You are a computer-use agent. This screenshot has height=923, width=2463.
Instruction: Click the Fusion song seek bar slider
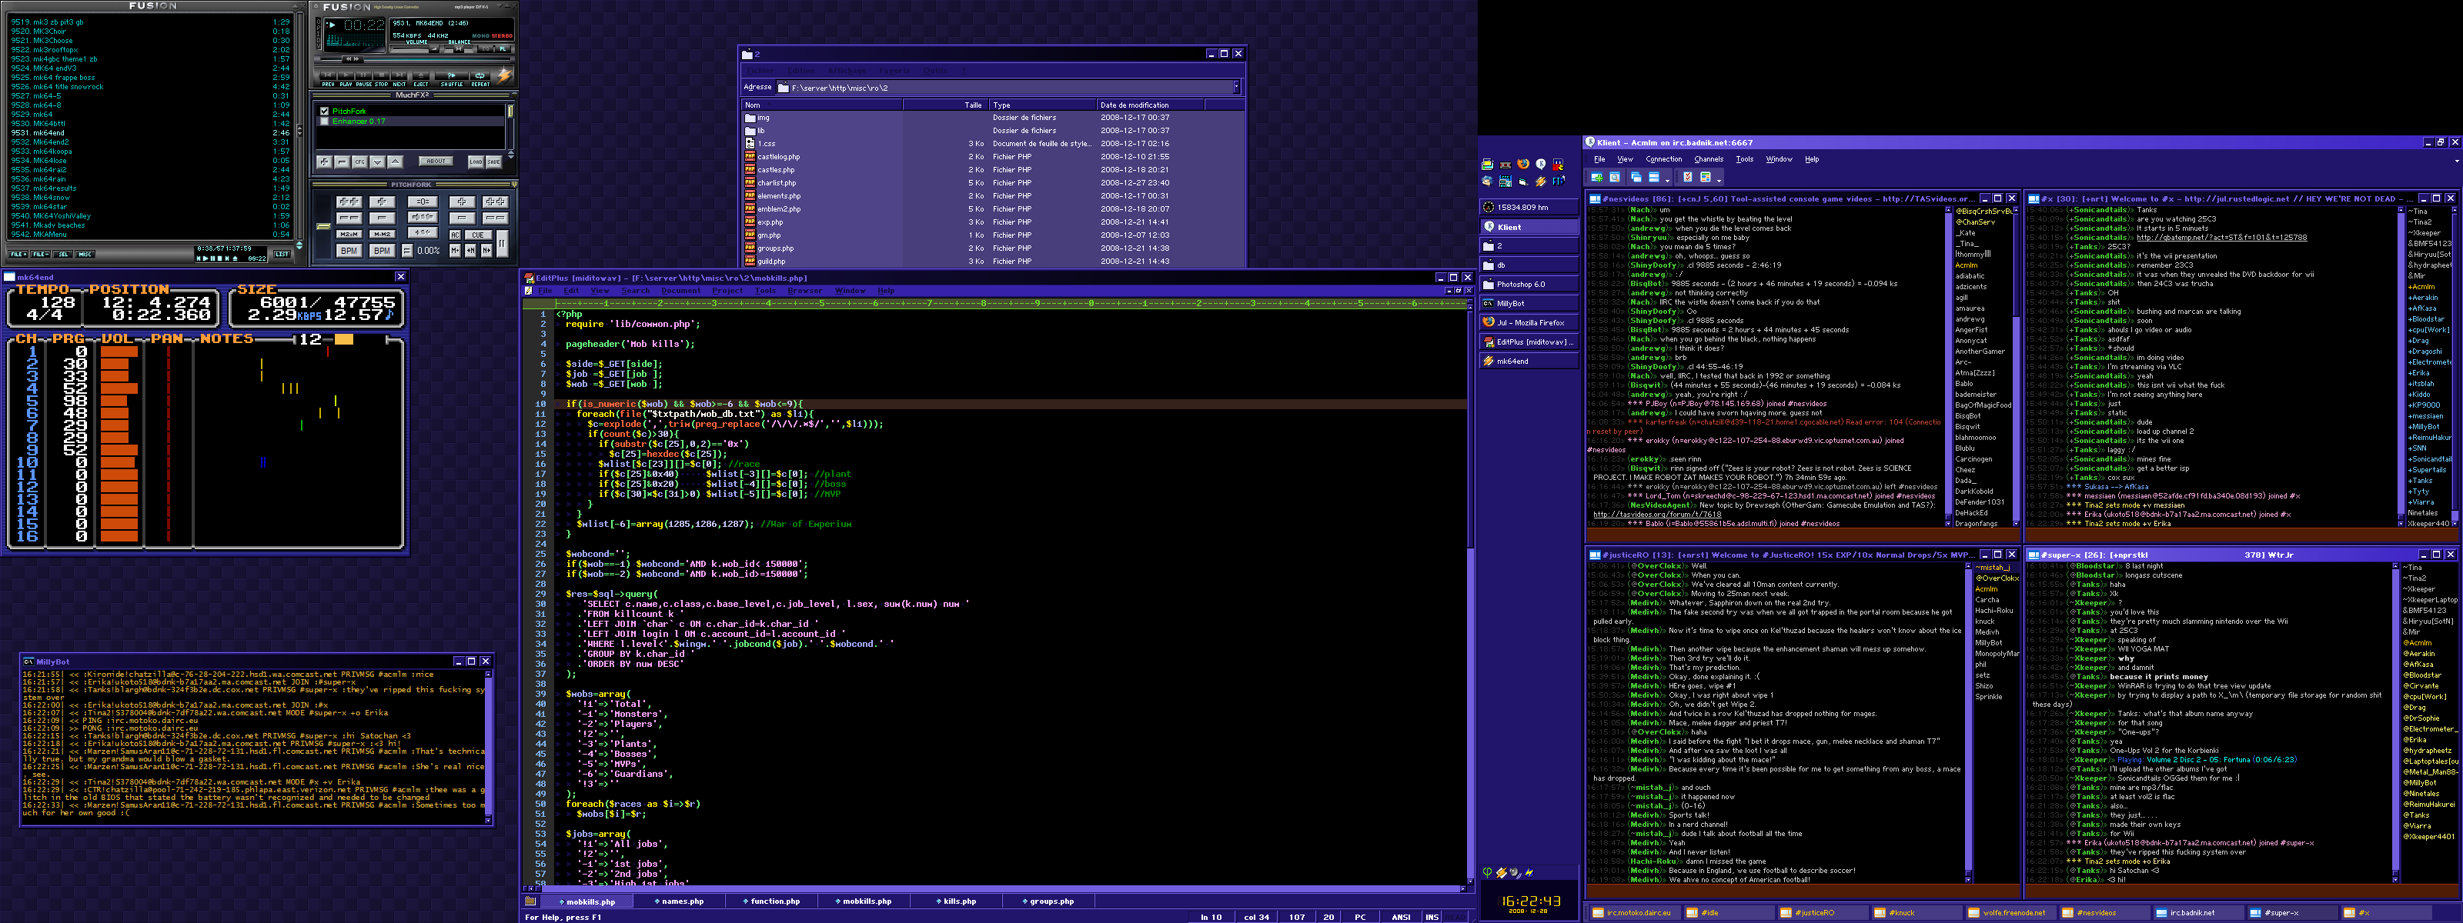coord(353,59)
